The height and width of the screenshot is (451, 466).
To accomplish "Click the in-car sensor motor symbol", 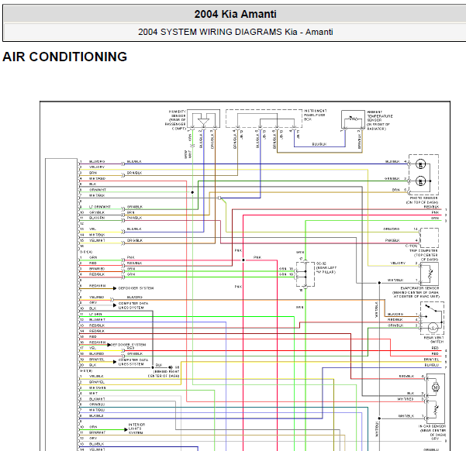I will [x=436, y=387].
